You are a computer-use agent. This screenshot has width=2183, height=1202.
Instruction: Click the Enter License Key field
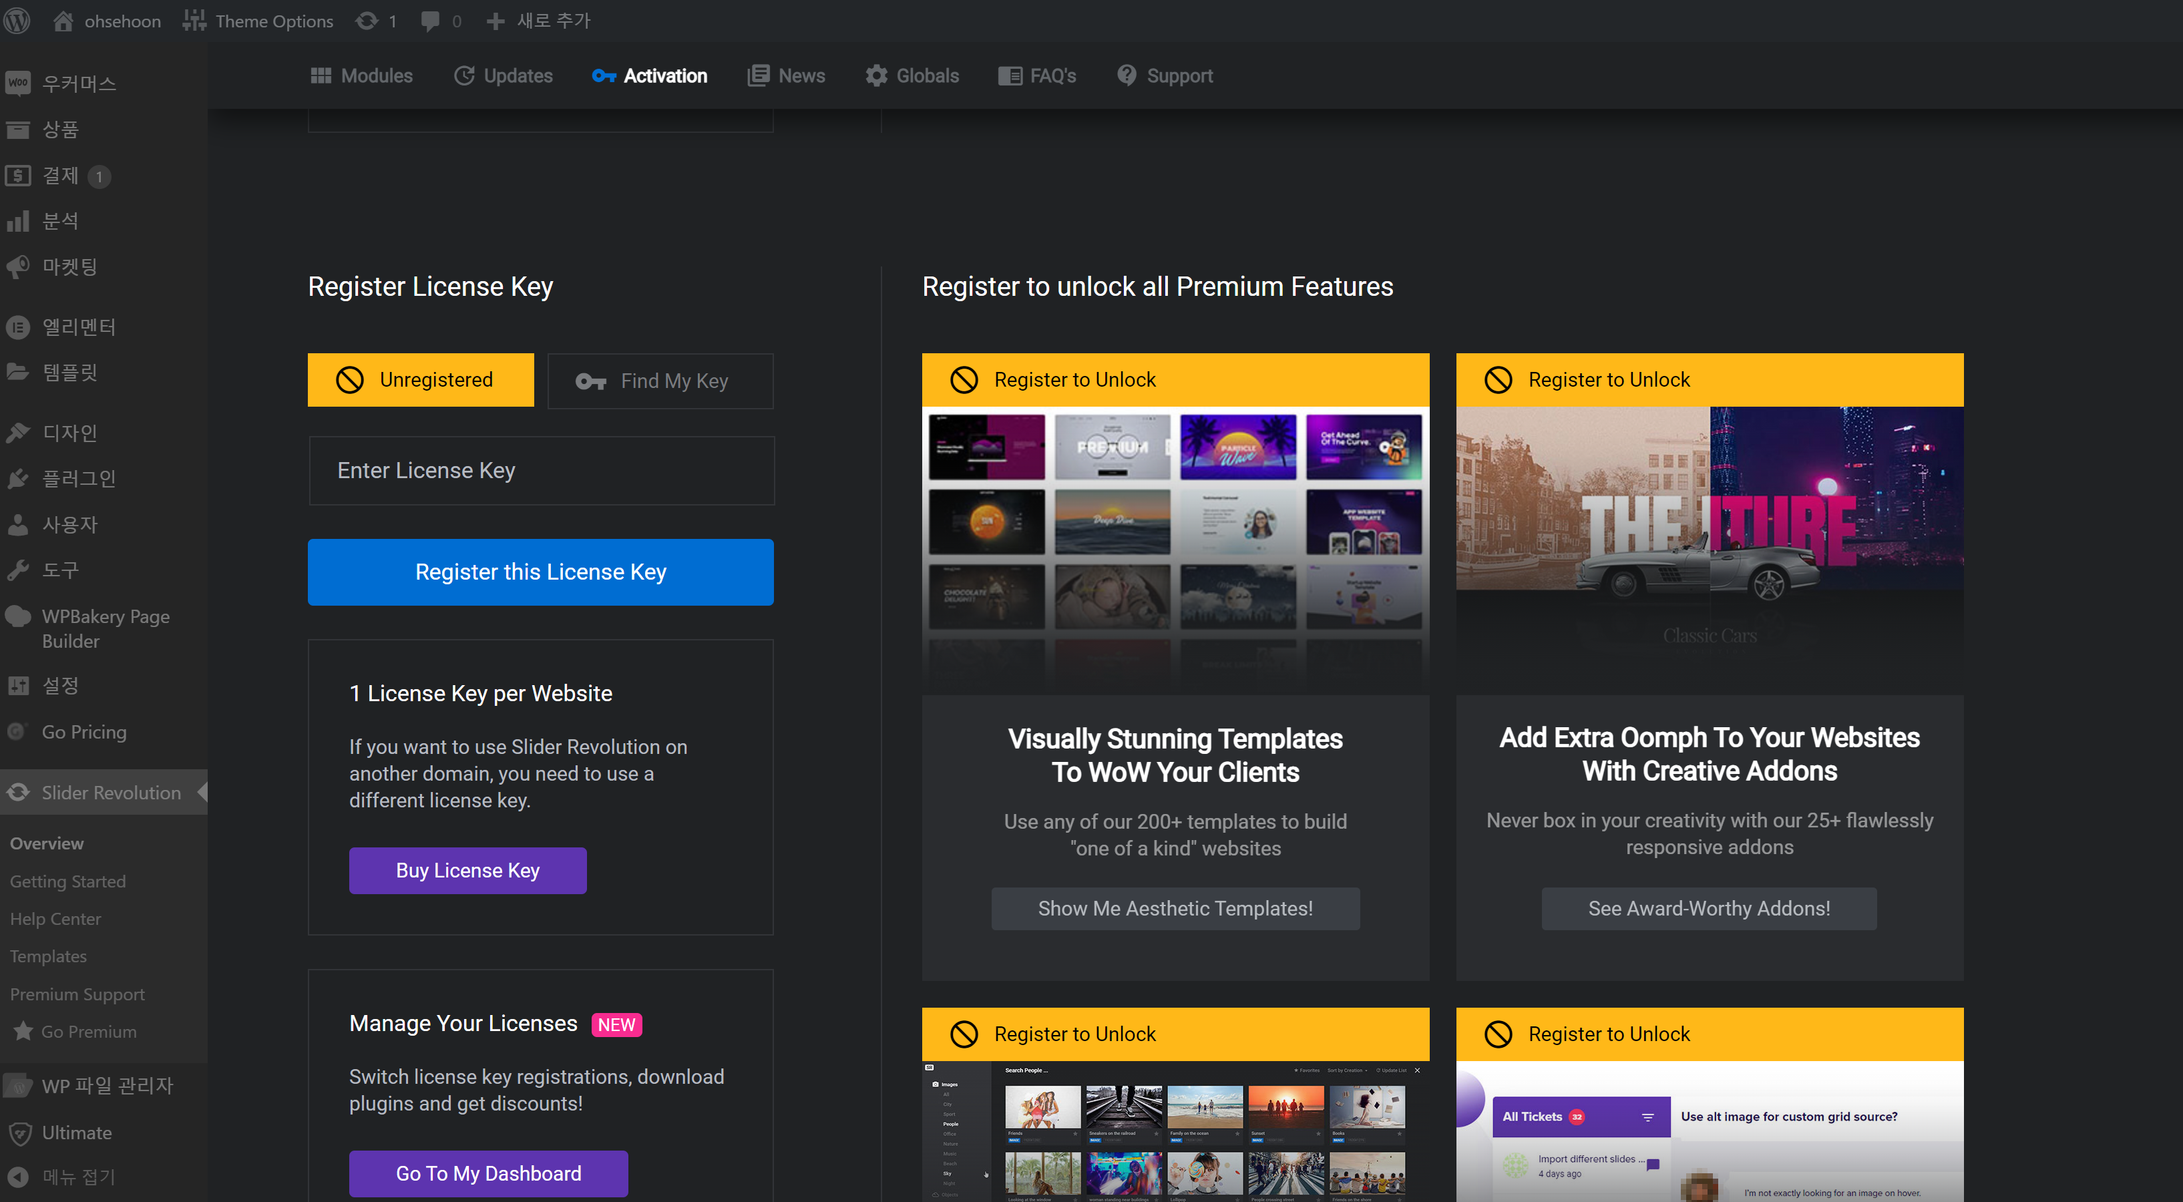coord(542,471)
